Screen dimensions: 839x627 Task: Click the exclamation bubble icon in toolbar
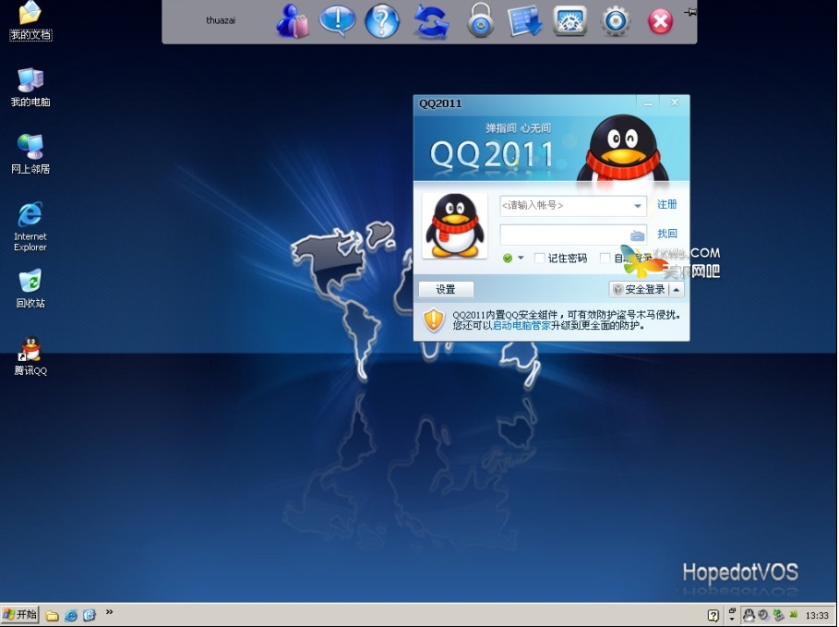point(338,21)
